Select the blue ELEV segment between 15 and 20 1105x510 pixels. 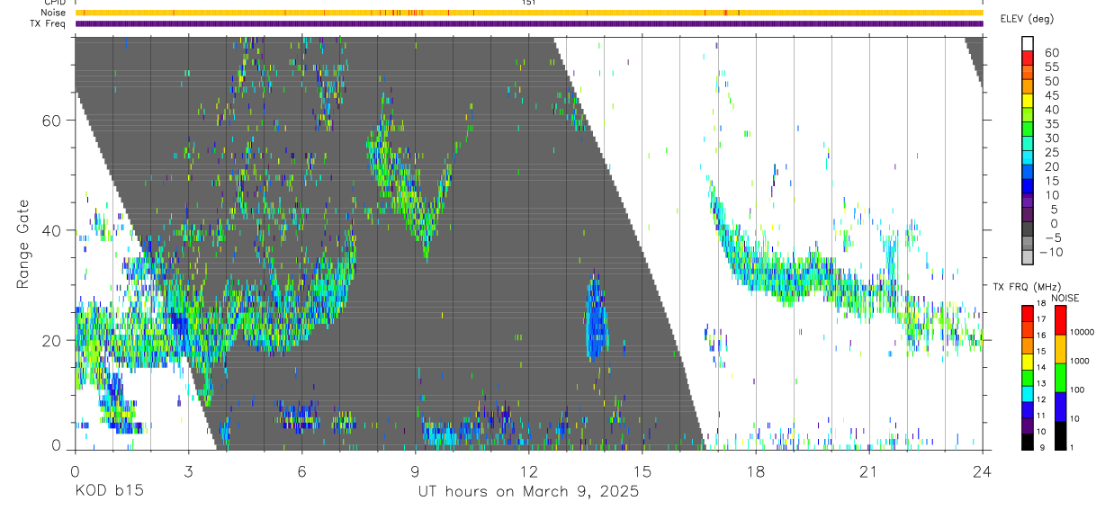pyautogui.click(x=1028, y=174)
